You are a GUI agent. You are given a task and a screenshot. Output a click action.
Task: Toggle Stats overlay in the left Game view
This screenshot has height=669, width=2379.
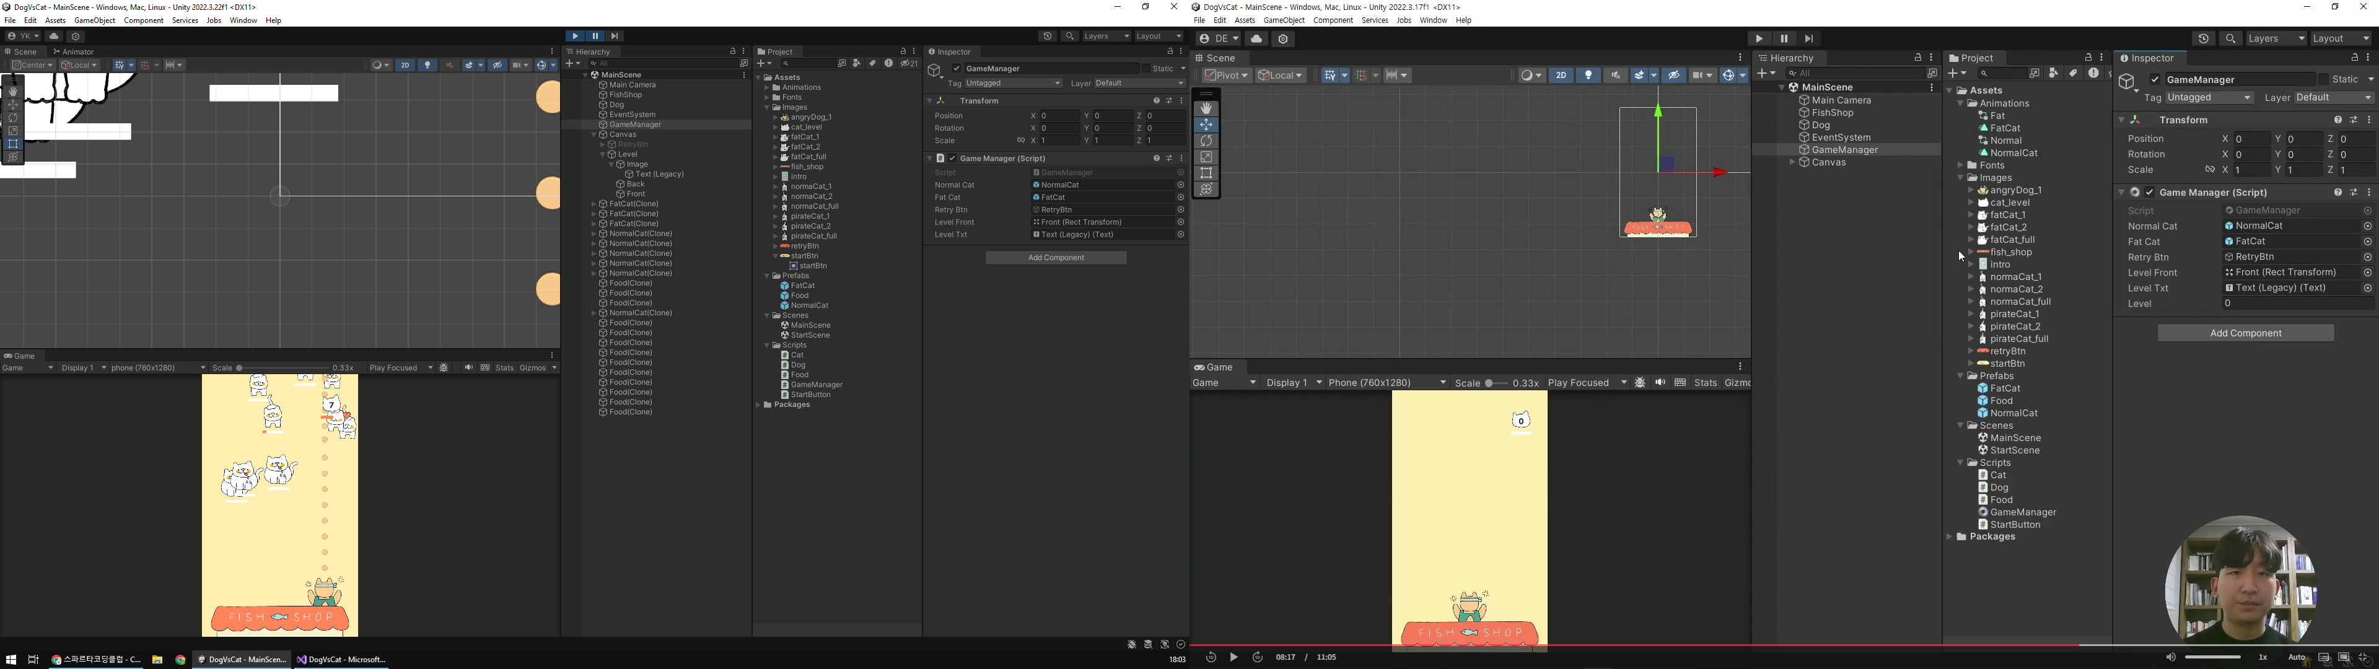click(x=504, y=368)
